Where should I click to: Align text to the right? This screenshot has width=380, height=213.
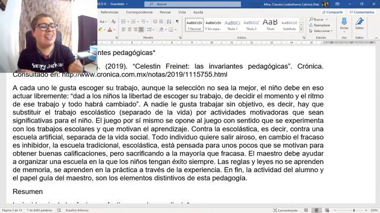tap(135, 30)
